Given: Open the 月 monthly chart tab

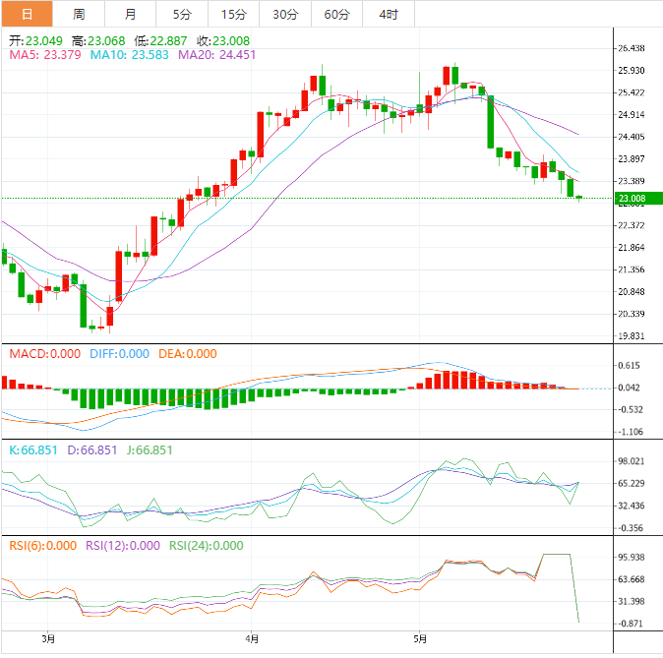Looking at the screenshot, I should 130,14.
